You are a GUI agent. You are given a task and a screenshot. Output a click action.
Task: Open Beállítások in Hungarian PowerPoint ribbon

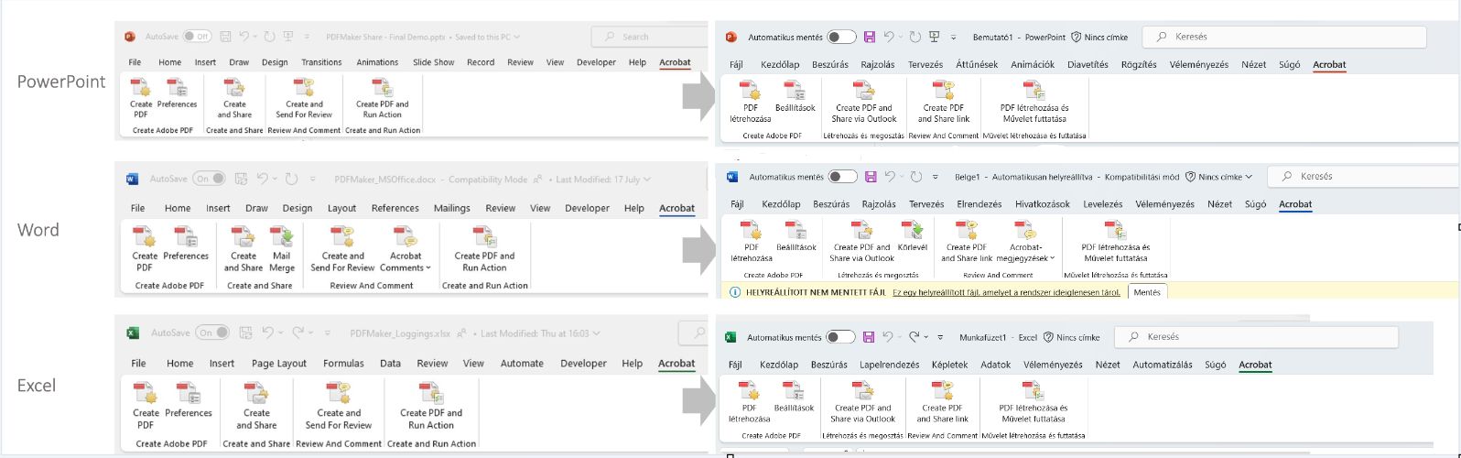pos(795,97)
